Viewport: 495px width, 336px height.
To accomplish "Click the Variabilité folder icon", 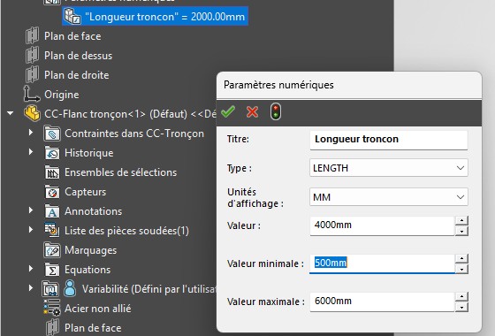I will point(50,289).
